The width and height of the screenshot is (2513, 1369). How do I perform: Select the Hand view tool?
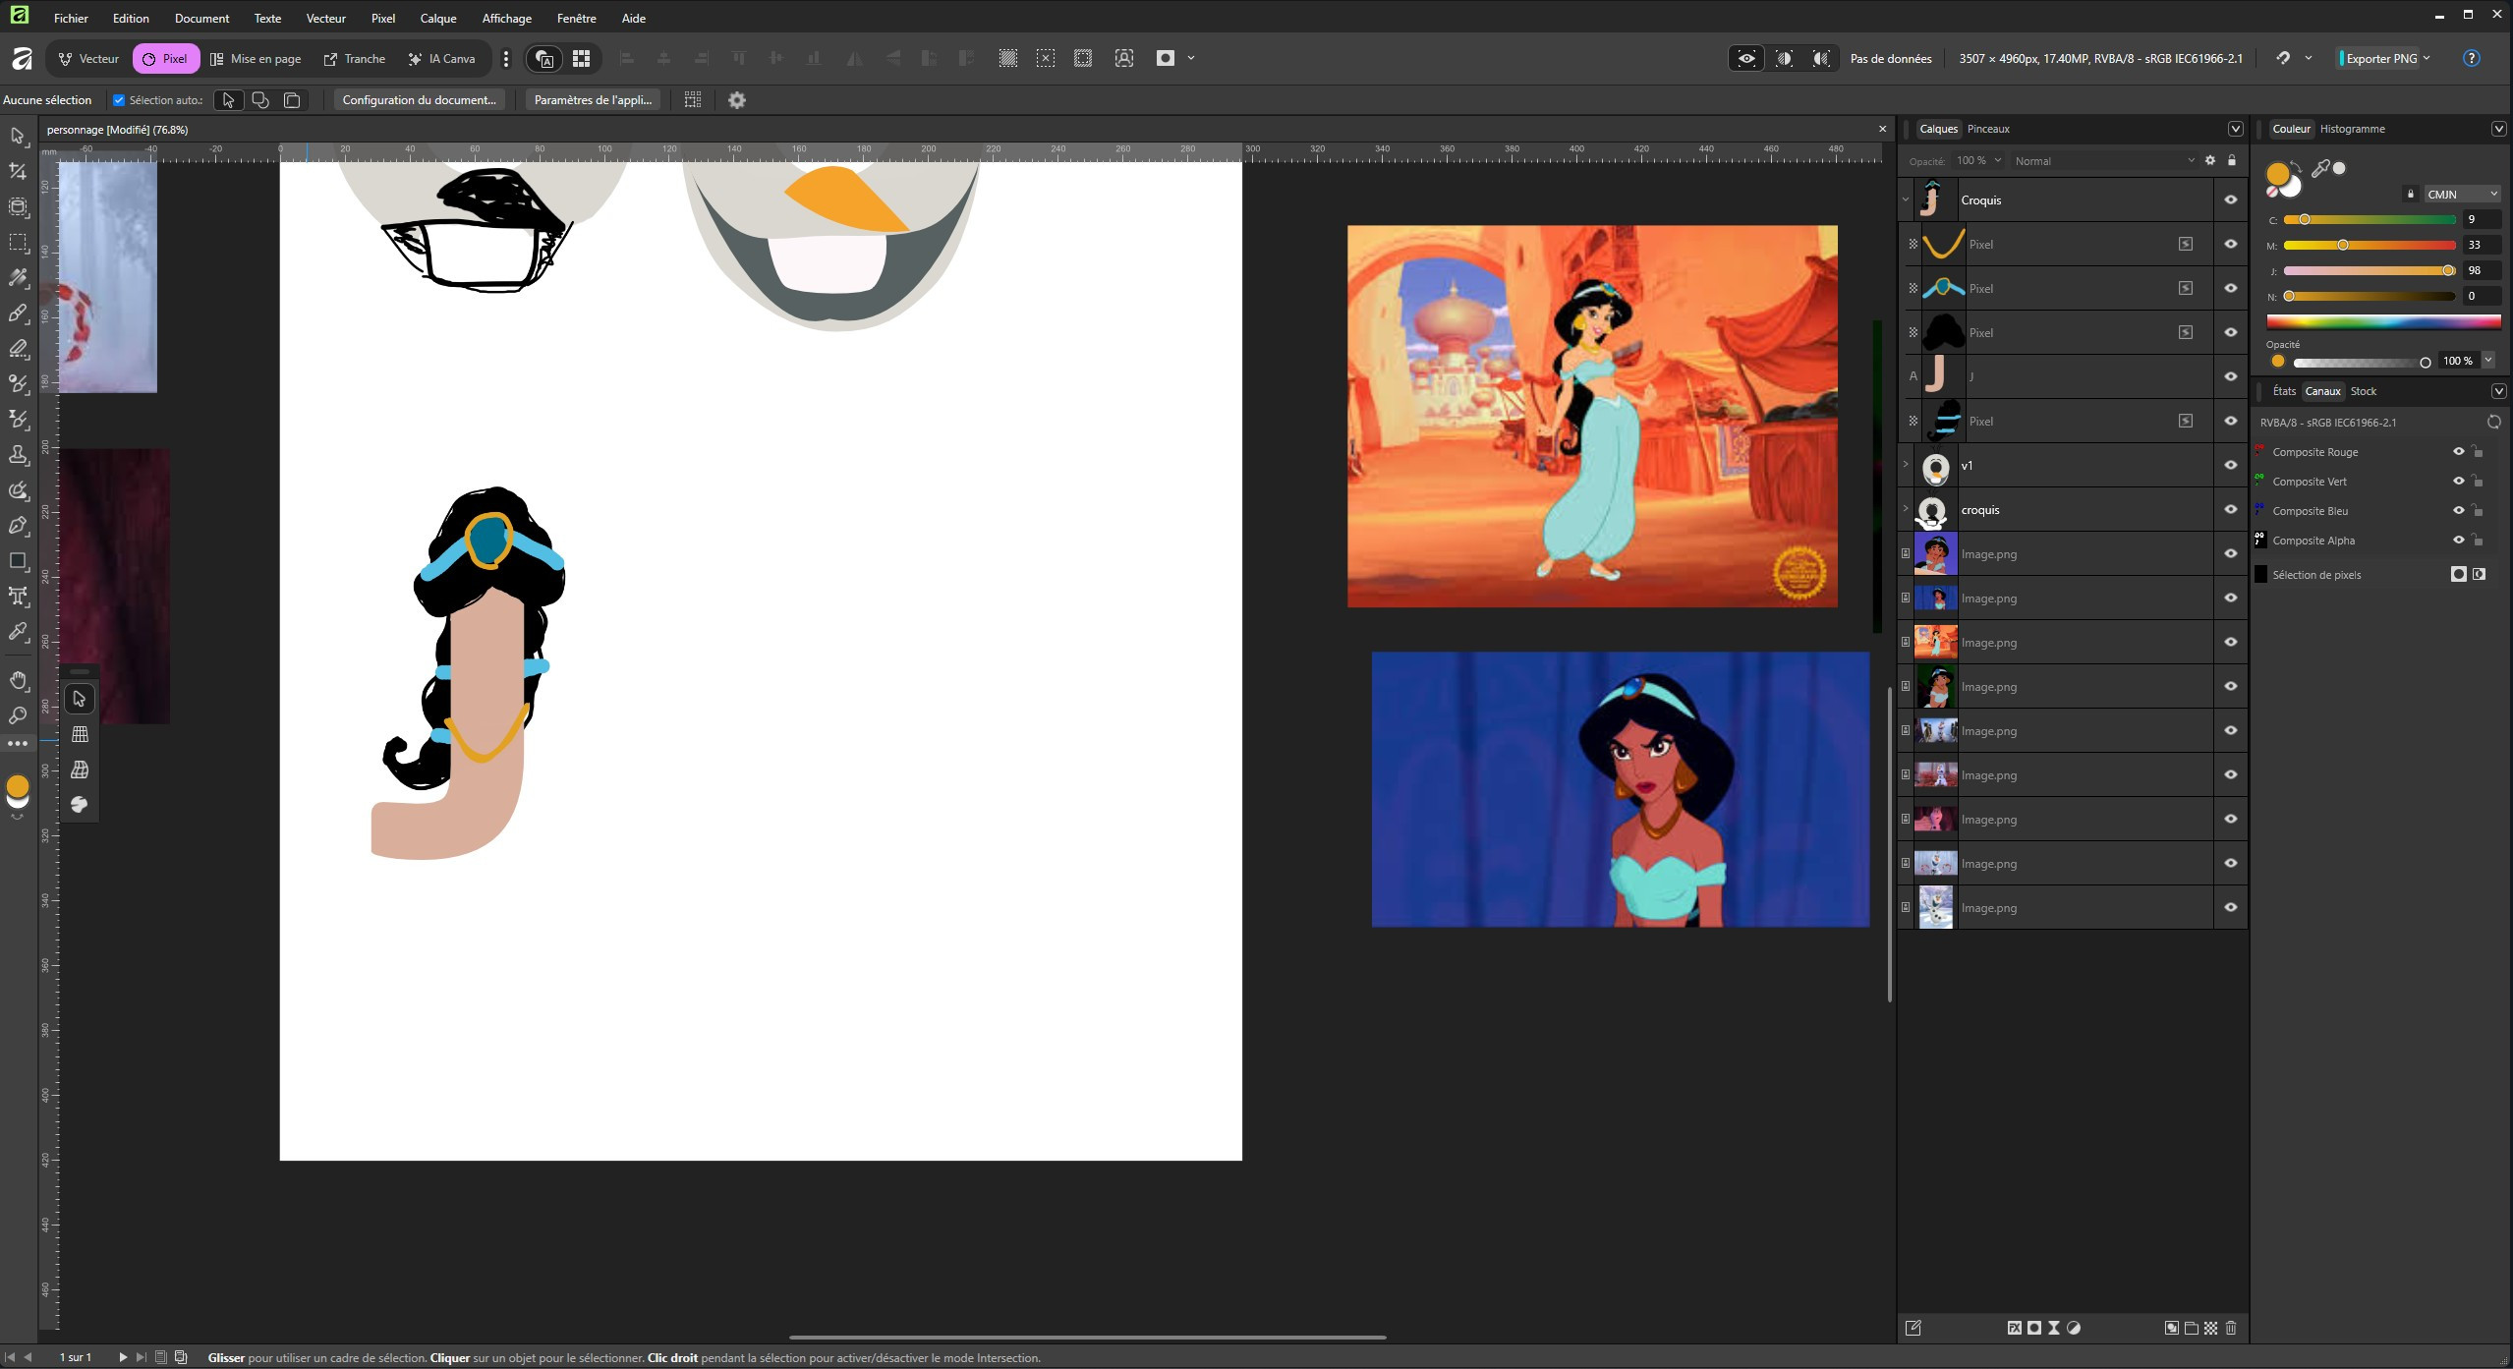point(18,680)
